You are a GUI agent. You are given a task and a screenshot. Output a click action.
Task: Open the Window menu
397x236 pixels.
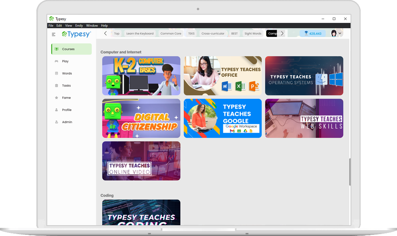pyautogui.click(x=92, y=25)
